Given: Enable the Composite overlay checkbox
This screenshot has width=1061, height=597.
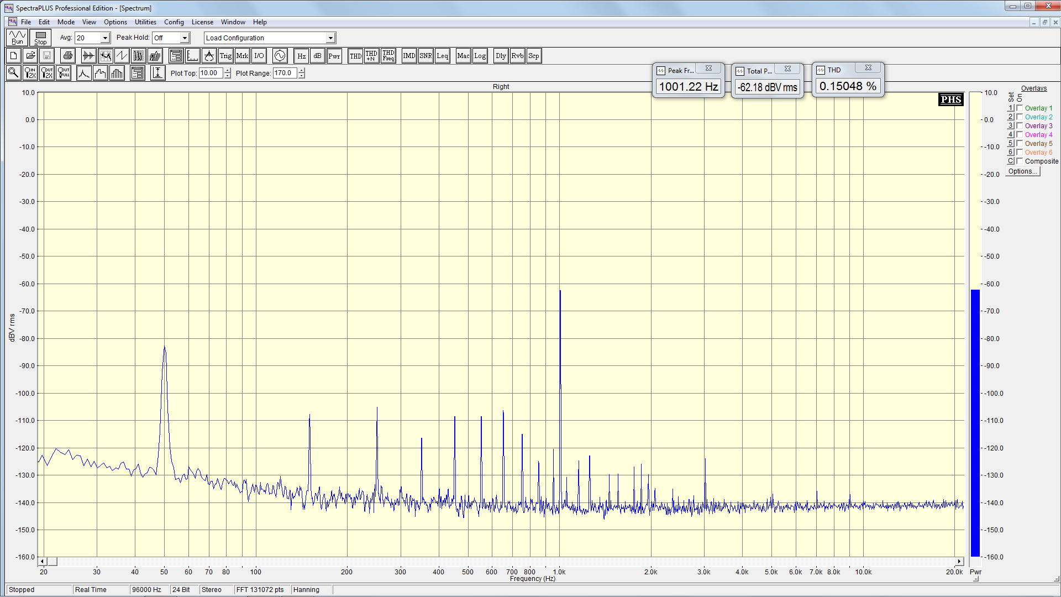Looking at the screenshot, I should click(x=1020, y=161).
